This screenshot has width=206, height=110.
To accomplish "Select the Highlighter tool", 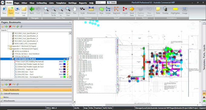I will tap(175, 11).
